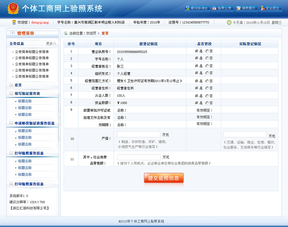The width and height of the screenshot is (288, 227).
Task: Click the 提交验照信息 submit button
Action: coord(164,178)
